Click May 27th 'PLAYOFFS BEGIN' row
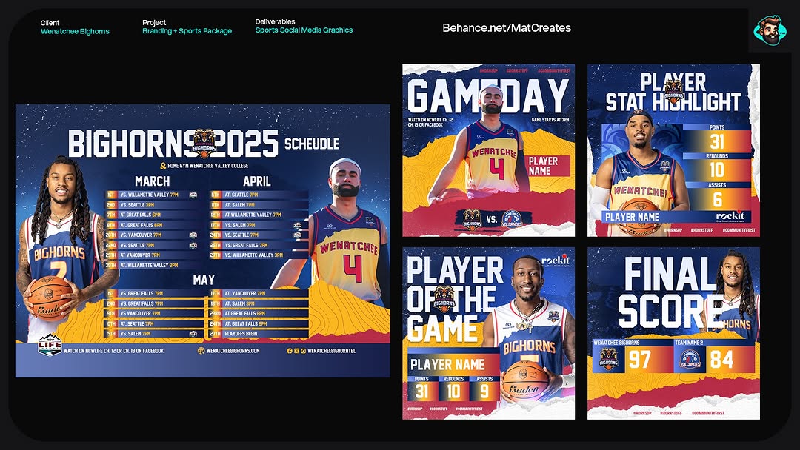This screenshot has width=800, height=450. click(259, 334)
